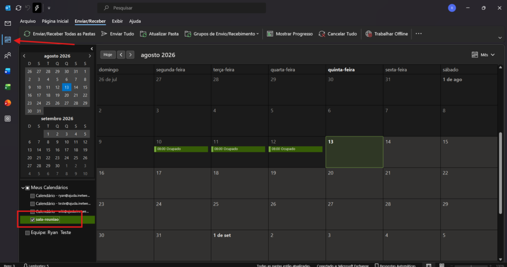Collapse the Meus Calendários group

pos(23,187)
